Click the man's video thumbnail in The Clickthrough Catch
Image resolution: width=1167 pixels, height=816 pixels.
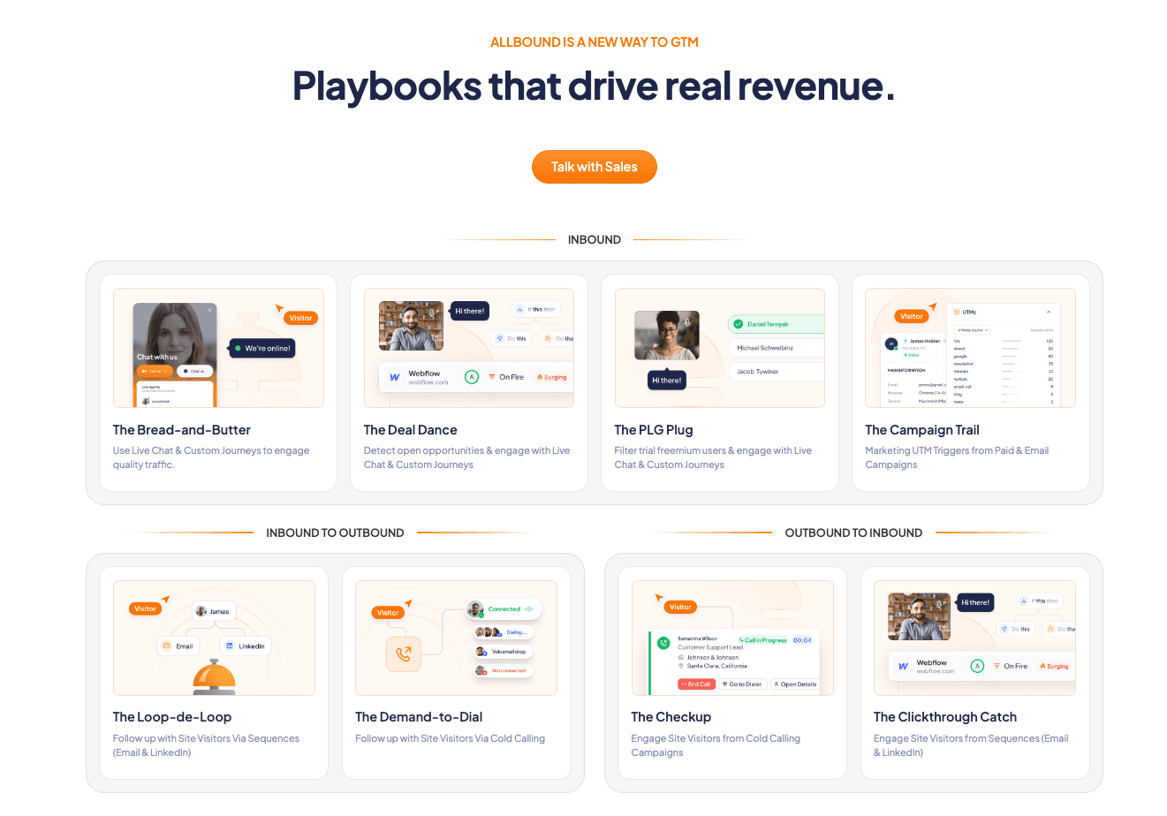[919, 616]
